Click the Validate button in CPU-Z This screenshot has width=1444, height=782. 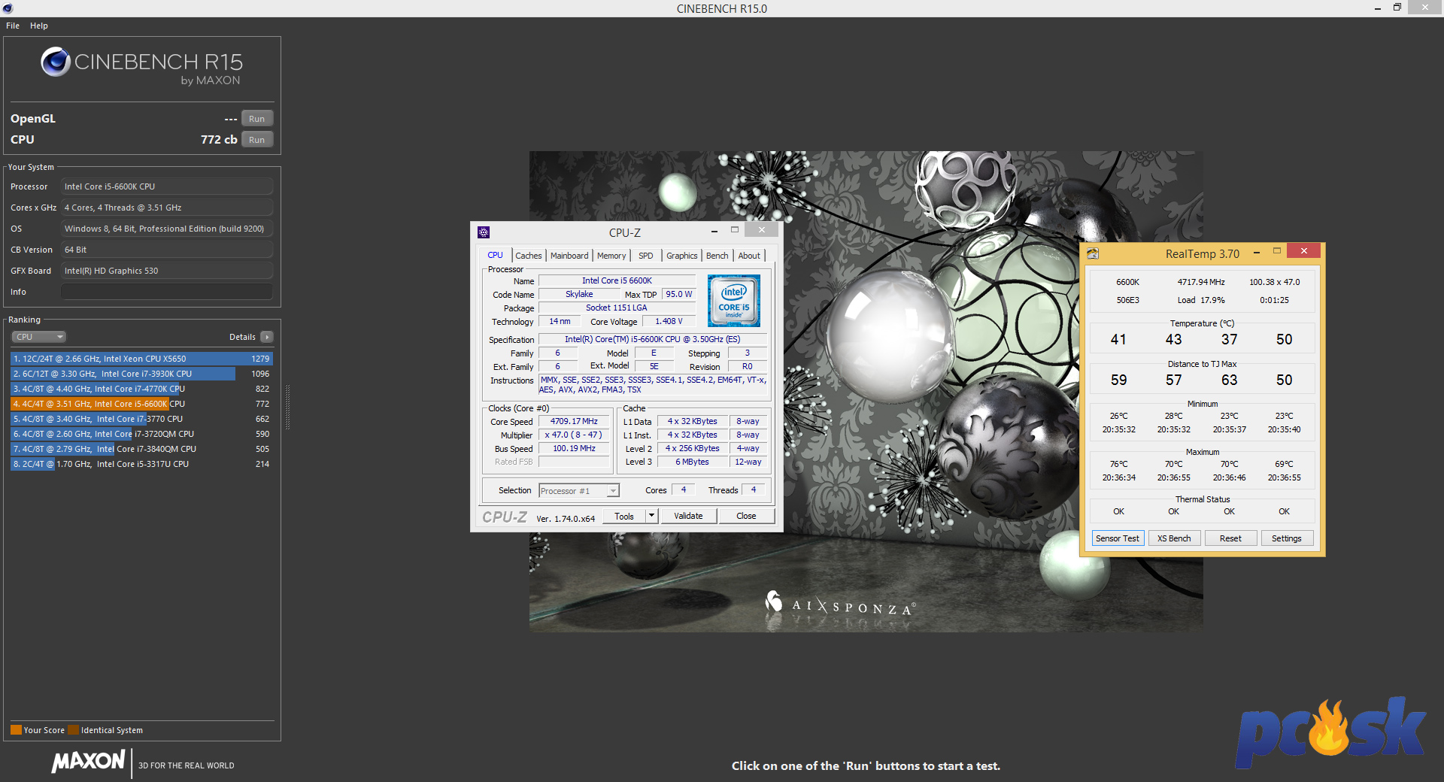688,516
